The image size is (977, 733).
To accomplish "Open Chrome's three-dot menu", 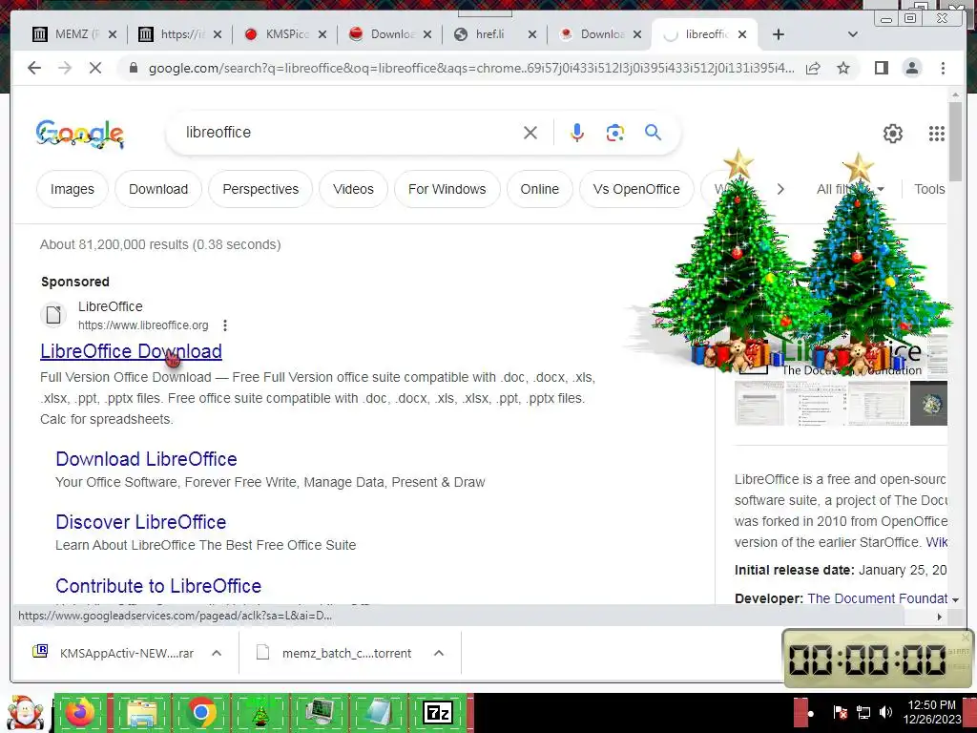I will (943, 68).
